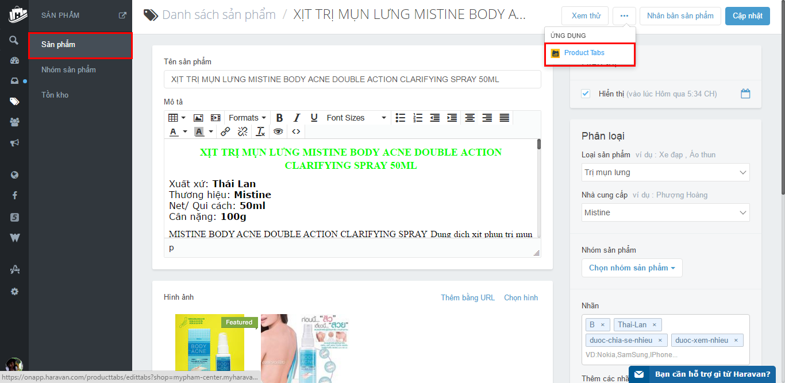Insert video using the media icon

pyautogui.click(x=216, y=118)
